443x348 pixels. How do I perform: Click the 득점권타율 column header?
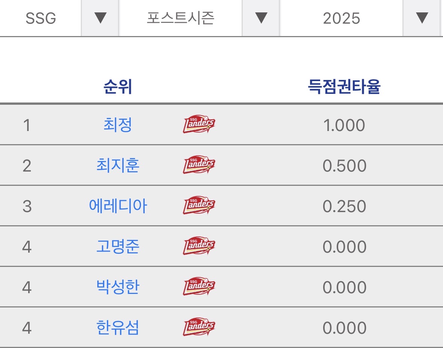[x=344, y=87]
